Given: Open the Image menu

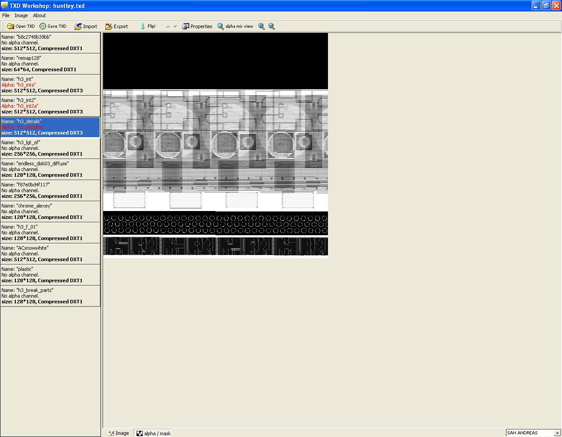Looking at the screenshot, I should point(21,15).
